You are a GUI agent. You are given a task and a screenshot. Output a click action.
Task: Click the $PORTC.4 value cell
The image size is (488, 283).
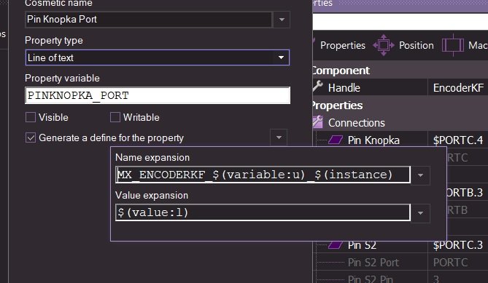tap(458, 140)
